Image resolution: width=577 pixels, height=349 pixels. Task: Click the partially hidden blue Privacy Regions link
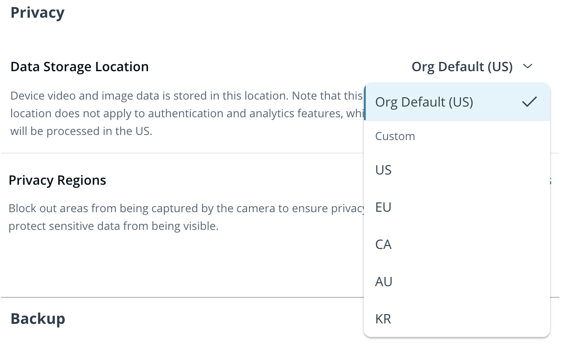tap(550, 181)
